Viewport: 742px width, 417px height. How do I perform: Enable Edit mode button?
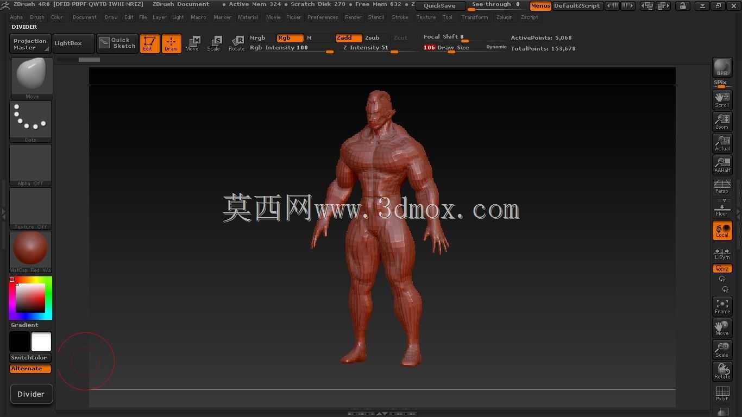149,43
